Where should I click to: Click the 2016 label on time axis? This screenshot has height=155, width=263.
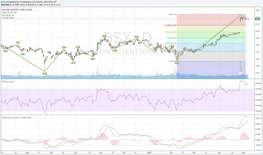click(x=149, y=153)
